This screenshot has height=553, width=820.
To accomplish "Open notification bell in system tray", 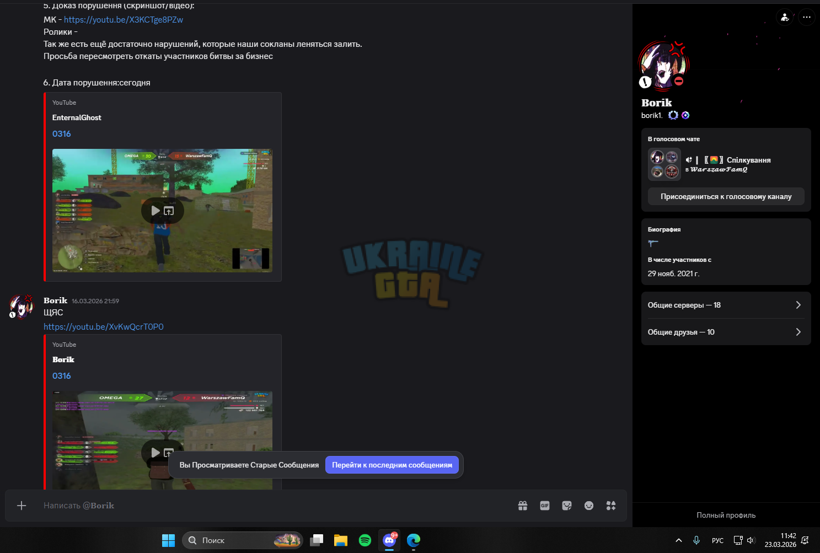I will click(x=805, y=540).
